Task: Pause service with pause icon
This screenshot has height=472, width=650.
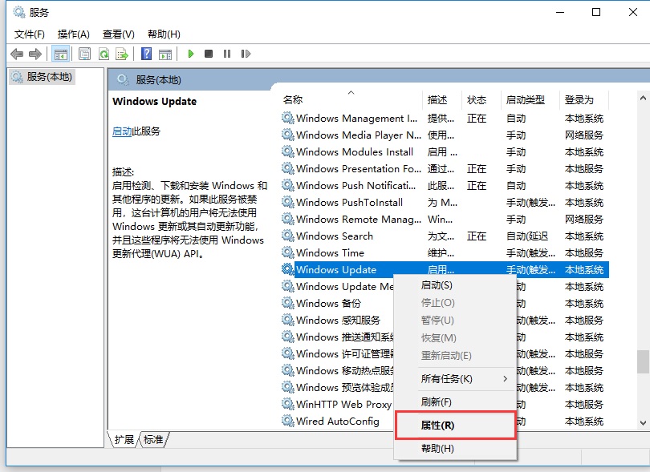Action: pos(227,54)
